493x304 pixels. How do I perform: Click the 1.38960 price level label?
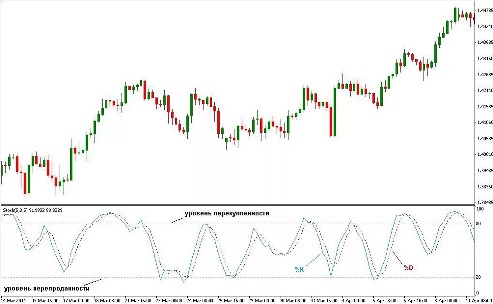pos(485,187)
